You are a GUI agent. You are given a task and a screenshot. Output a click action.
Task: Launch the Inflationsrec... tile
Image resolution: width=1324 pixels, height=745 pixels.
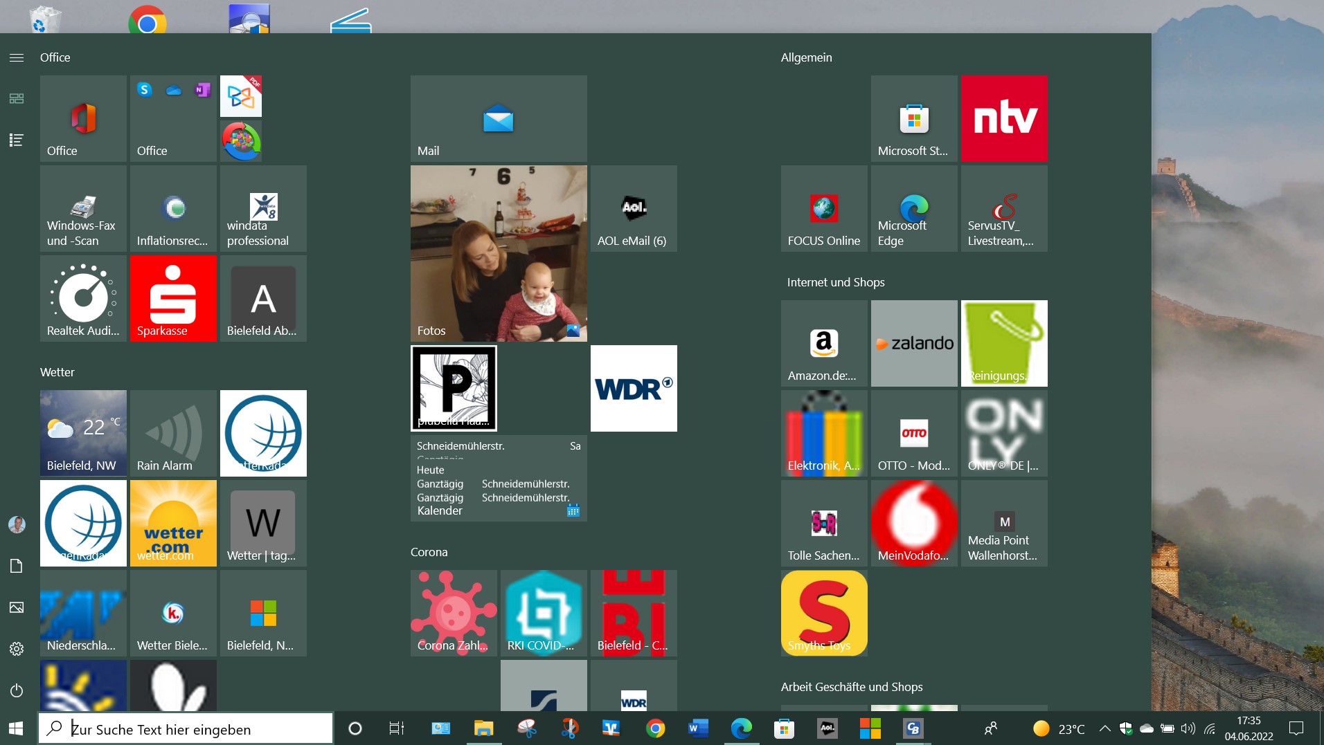[x=173, y=208]
